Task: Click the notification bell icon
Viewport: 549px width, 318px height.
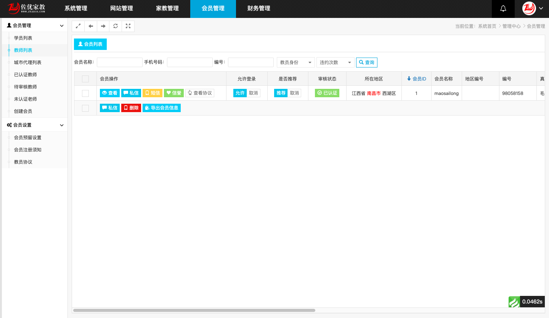Action: [x=503, y=9]
